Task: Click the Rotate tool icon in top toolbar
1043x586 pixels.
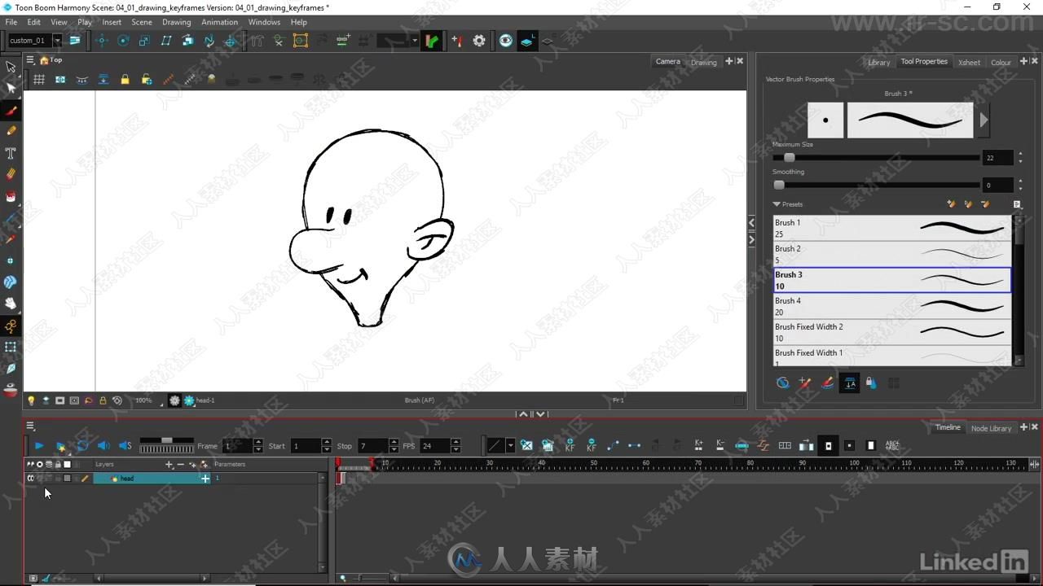Action: click(123, 41)
